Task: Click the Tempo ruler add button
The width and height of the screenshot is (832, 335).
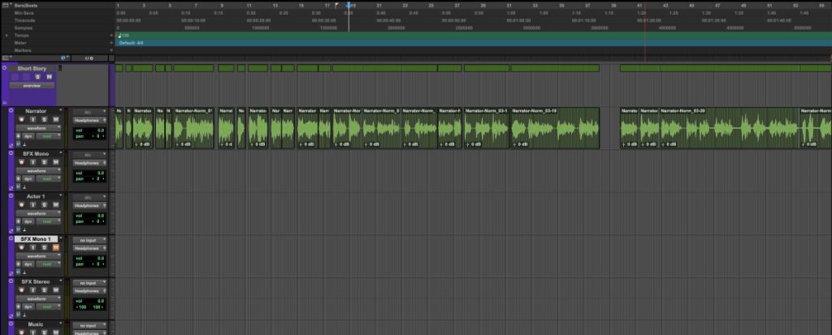Action: [111, 37]
